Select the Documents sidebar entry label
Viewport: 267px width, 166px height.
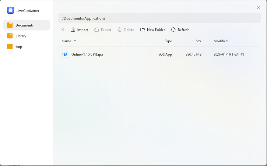(25, 25)
